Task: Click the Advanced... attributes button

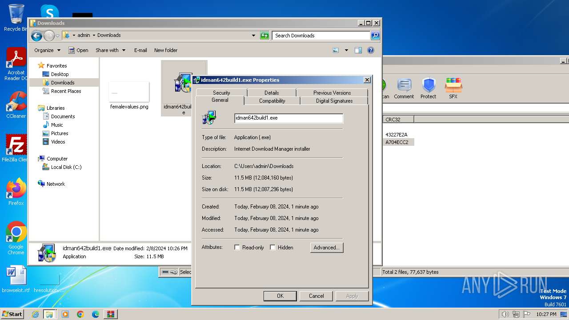Action: 327,248
